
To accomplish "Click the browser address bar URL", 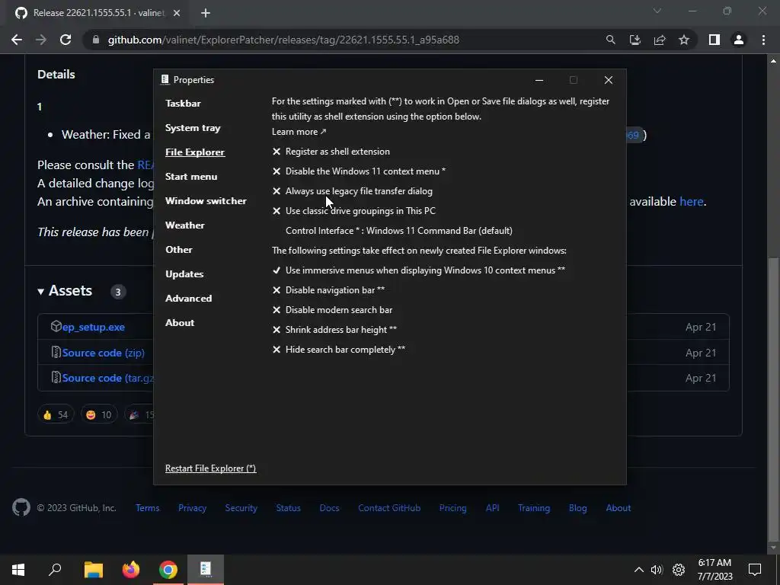I will point(283,40).
